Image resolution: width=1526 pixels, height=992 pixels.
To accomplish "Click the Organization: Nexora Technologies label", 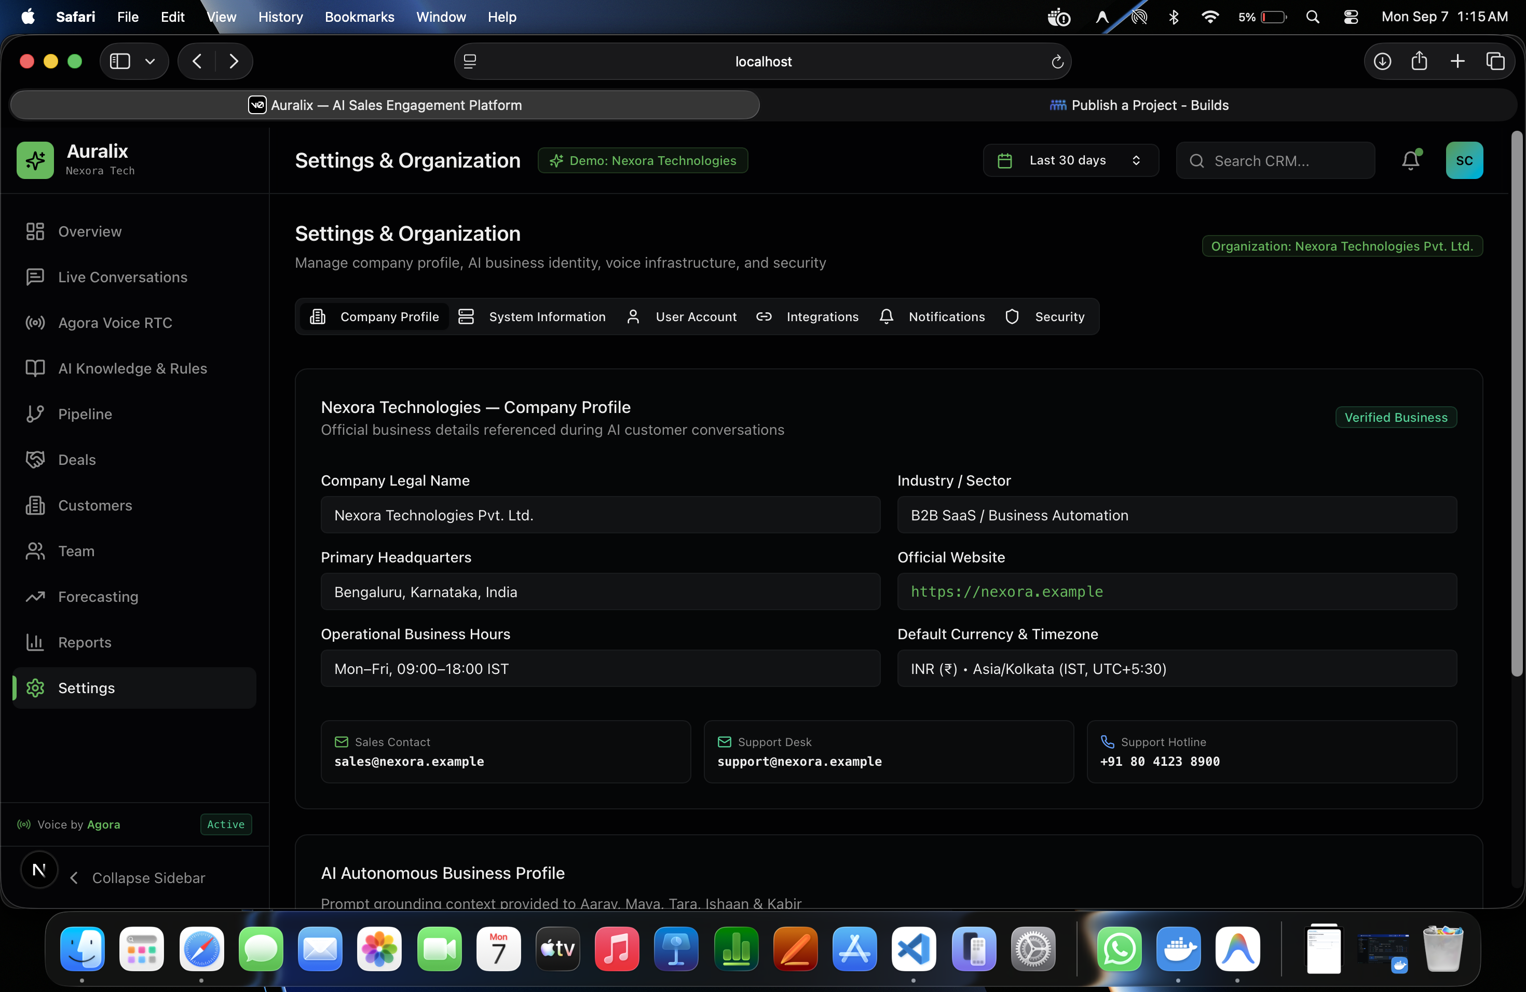I will 1342,246.
